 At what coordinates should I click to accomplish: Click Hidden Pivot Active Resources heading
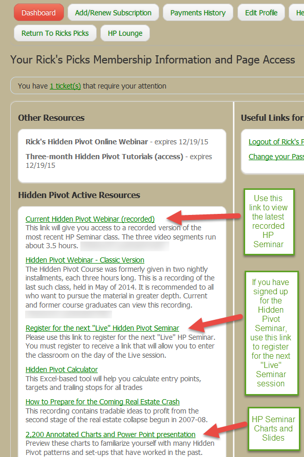(x=79, y=195)
